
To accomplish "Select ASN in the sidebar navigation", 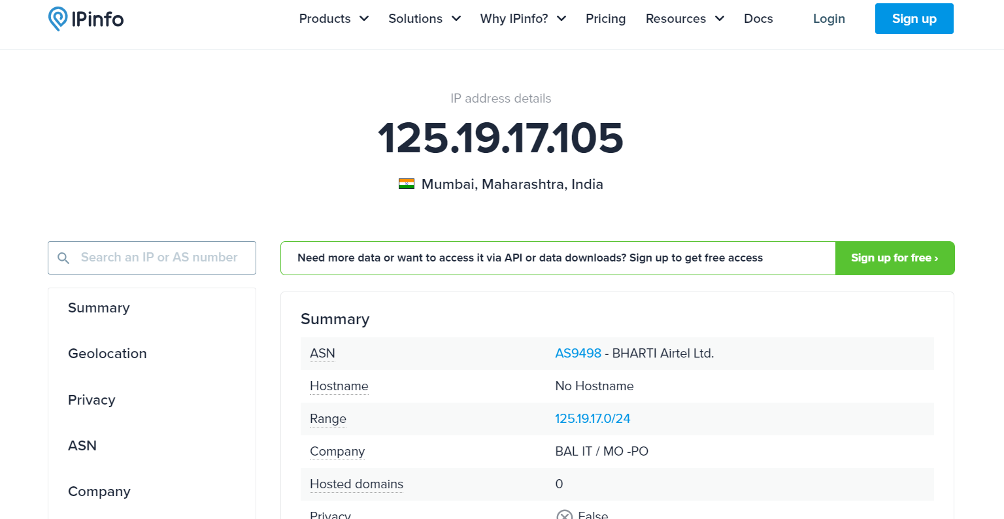I will [82, 446].
